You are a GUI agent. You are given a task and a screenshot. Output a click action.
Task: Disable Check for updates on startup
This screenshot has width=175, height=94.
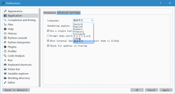tap(48, 46)
